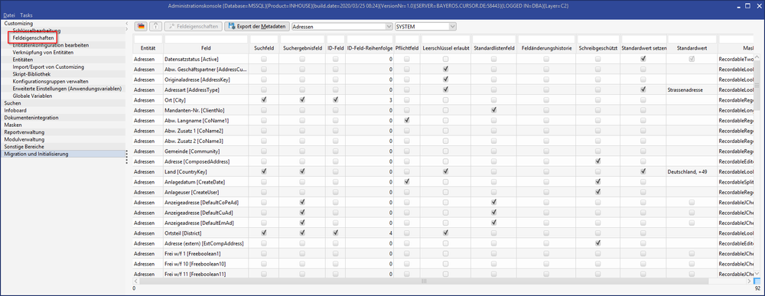Toggle ID-Feld checkbox for Ortsteil [District]

[336, 233]
